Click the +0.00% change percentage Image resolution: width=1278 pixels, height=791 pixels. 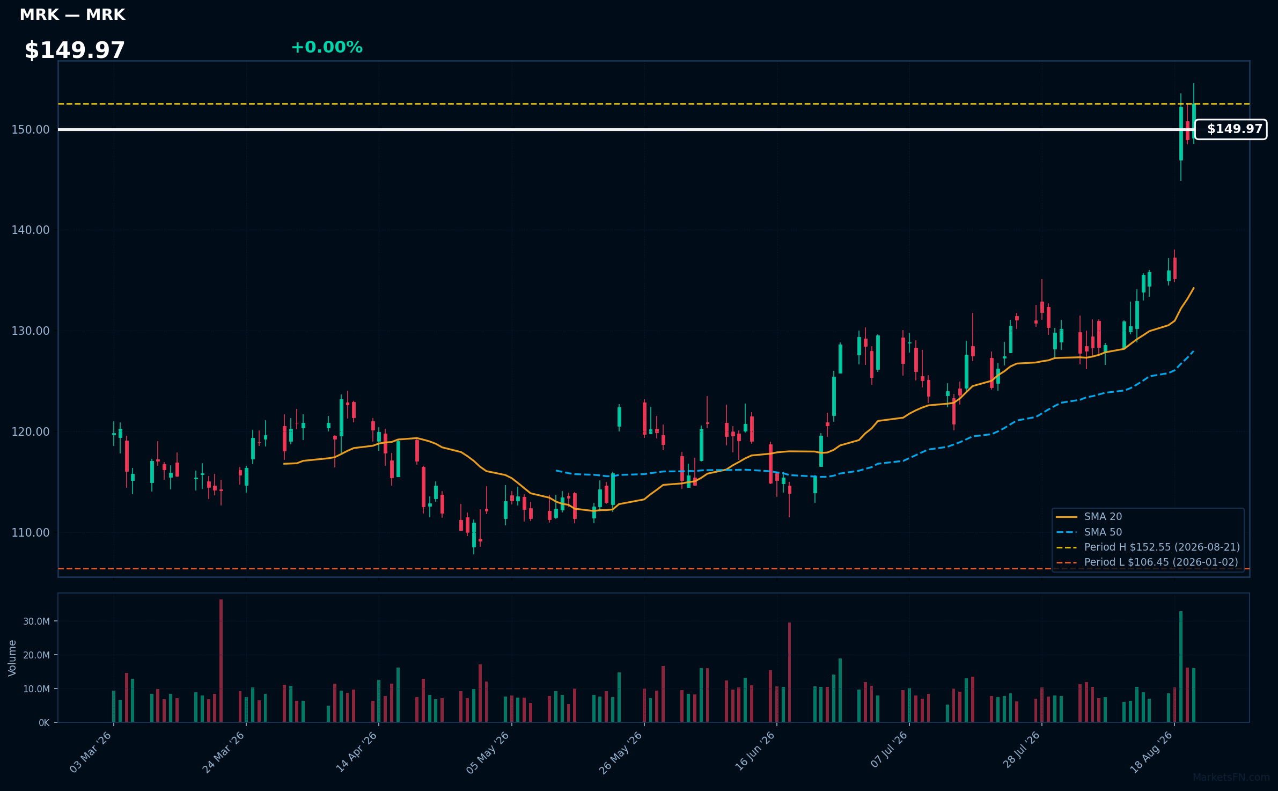[x=327, y=47]
